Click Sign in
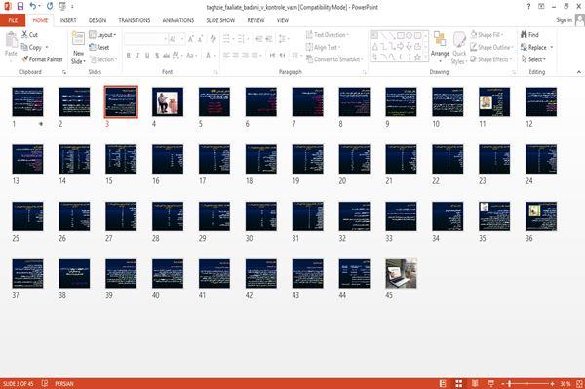This screenshot has width=585, height=389. click(x=565, y=20)
